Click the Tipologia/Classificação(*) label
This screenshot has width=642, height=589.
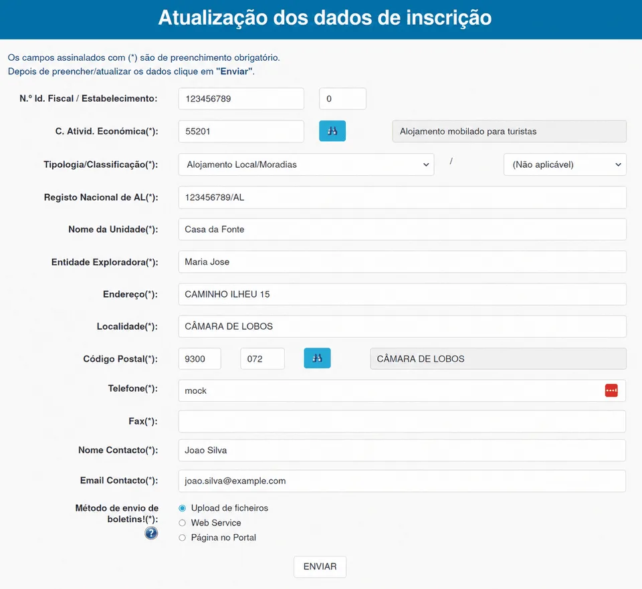coord(101,164)
